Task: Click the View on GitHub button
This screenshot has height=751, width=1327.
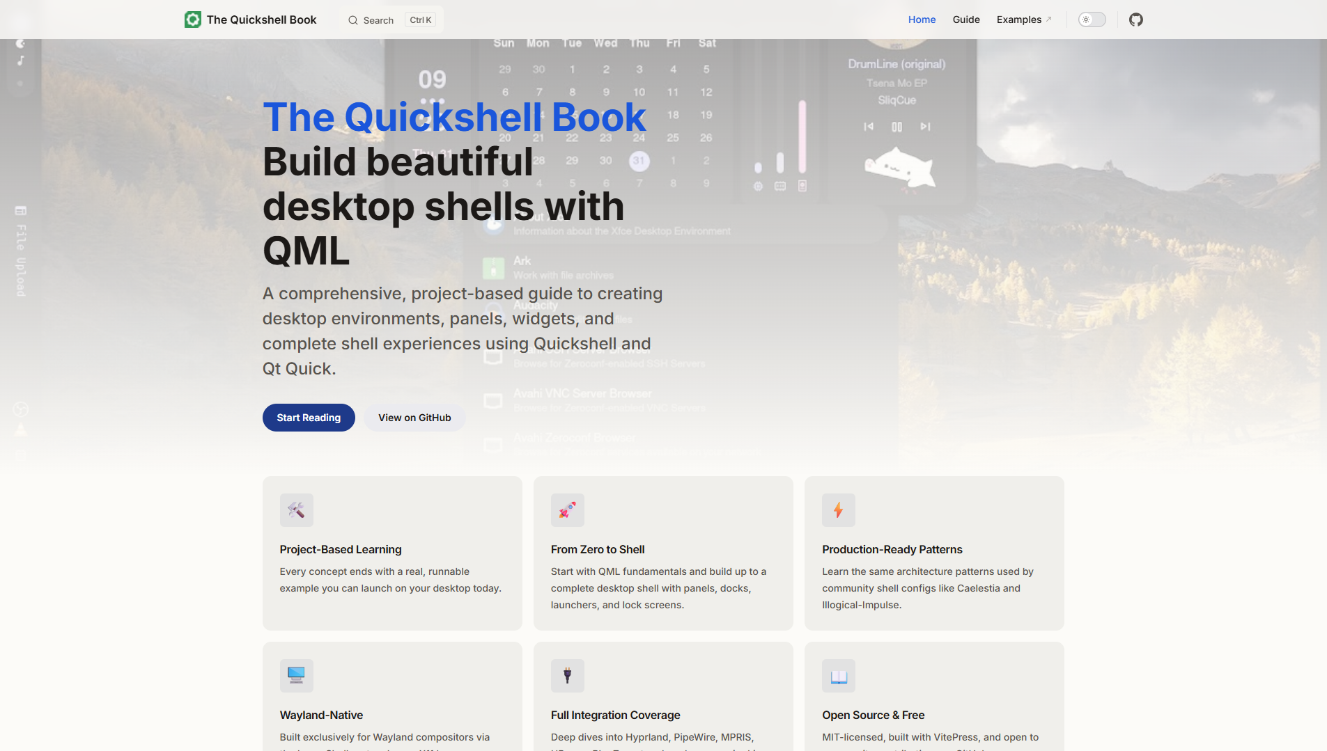Action: click(x=414, y=418)
